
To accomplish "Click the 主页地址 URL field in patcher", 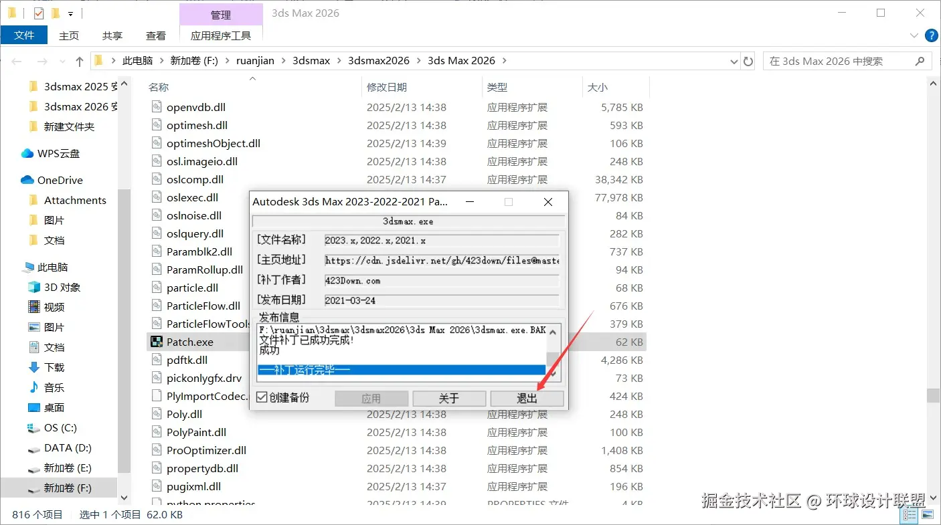I will [x=442, y=261].
